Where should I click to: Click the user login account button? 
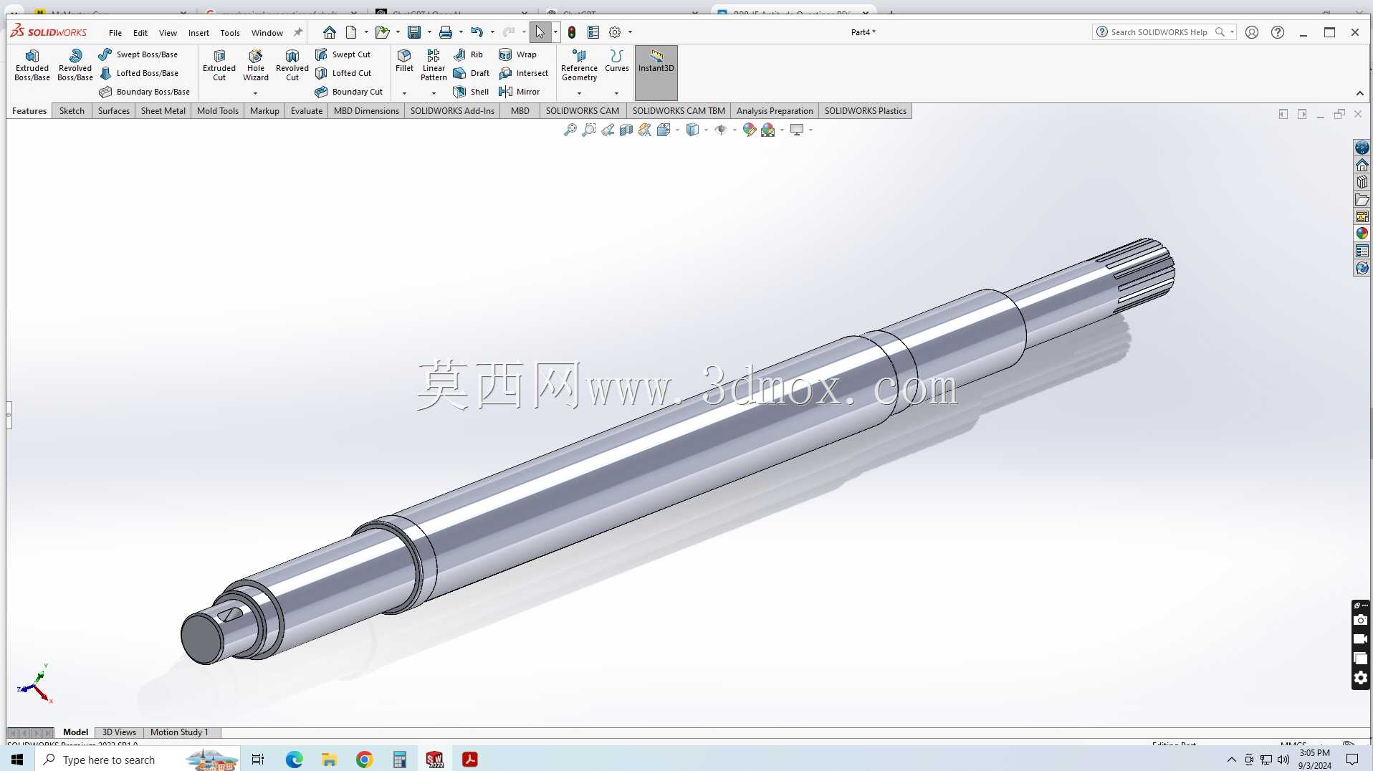click(1252, 32)
